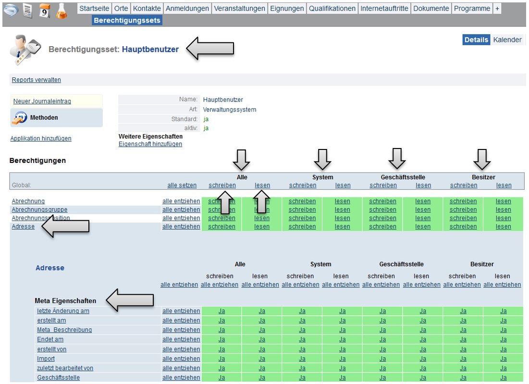Switch to the Kalender view
529x384 pixels.
[x=507, y=40]
